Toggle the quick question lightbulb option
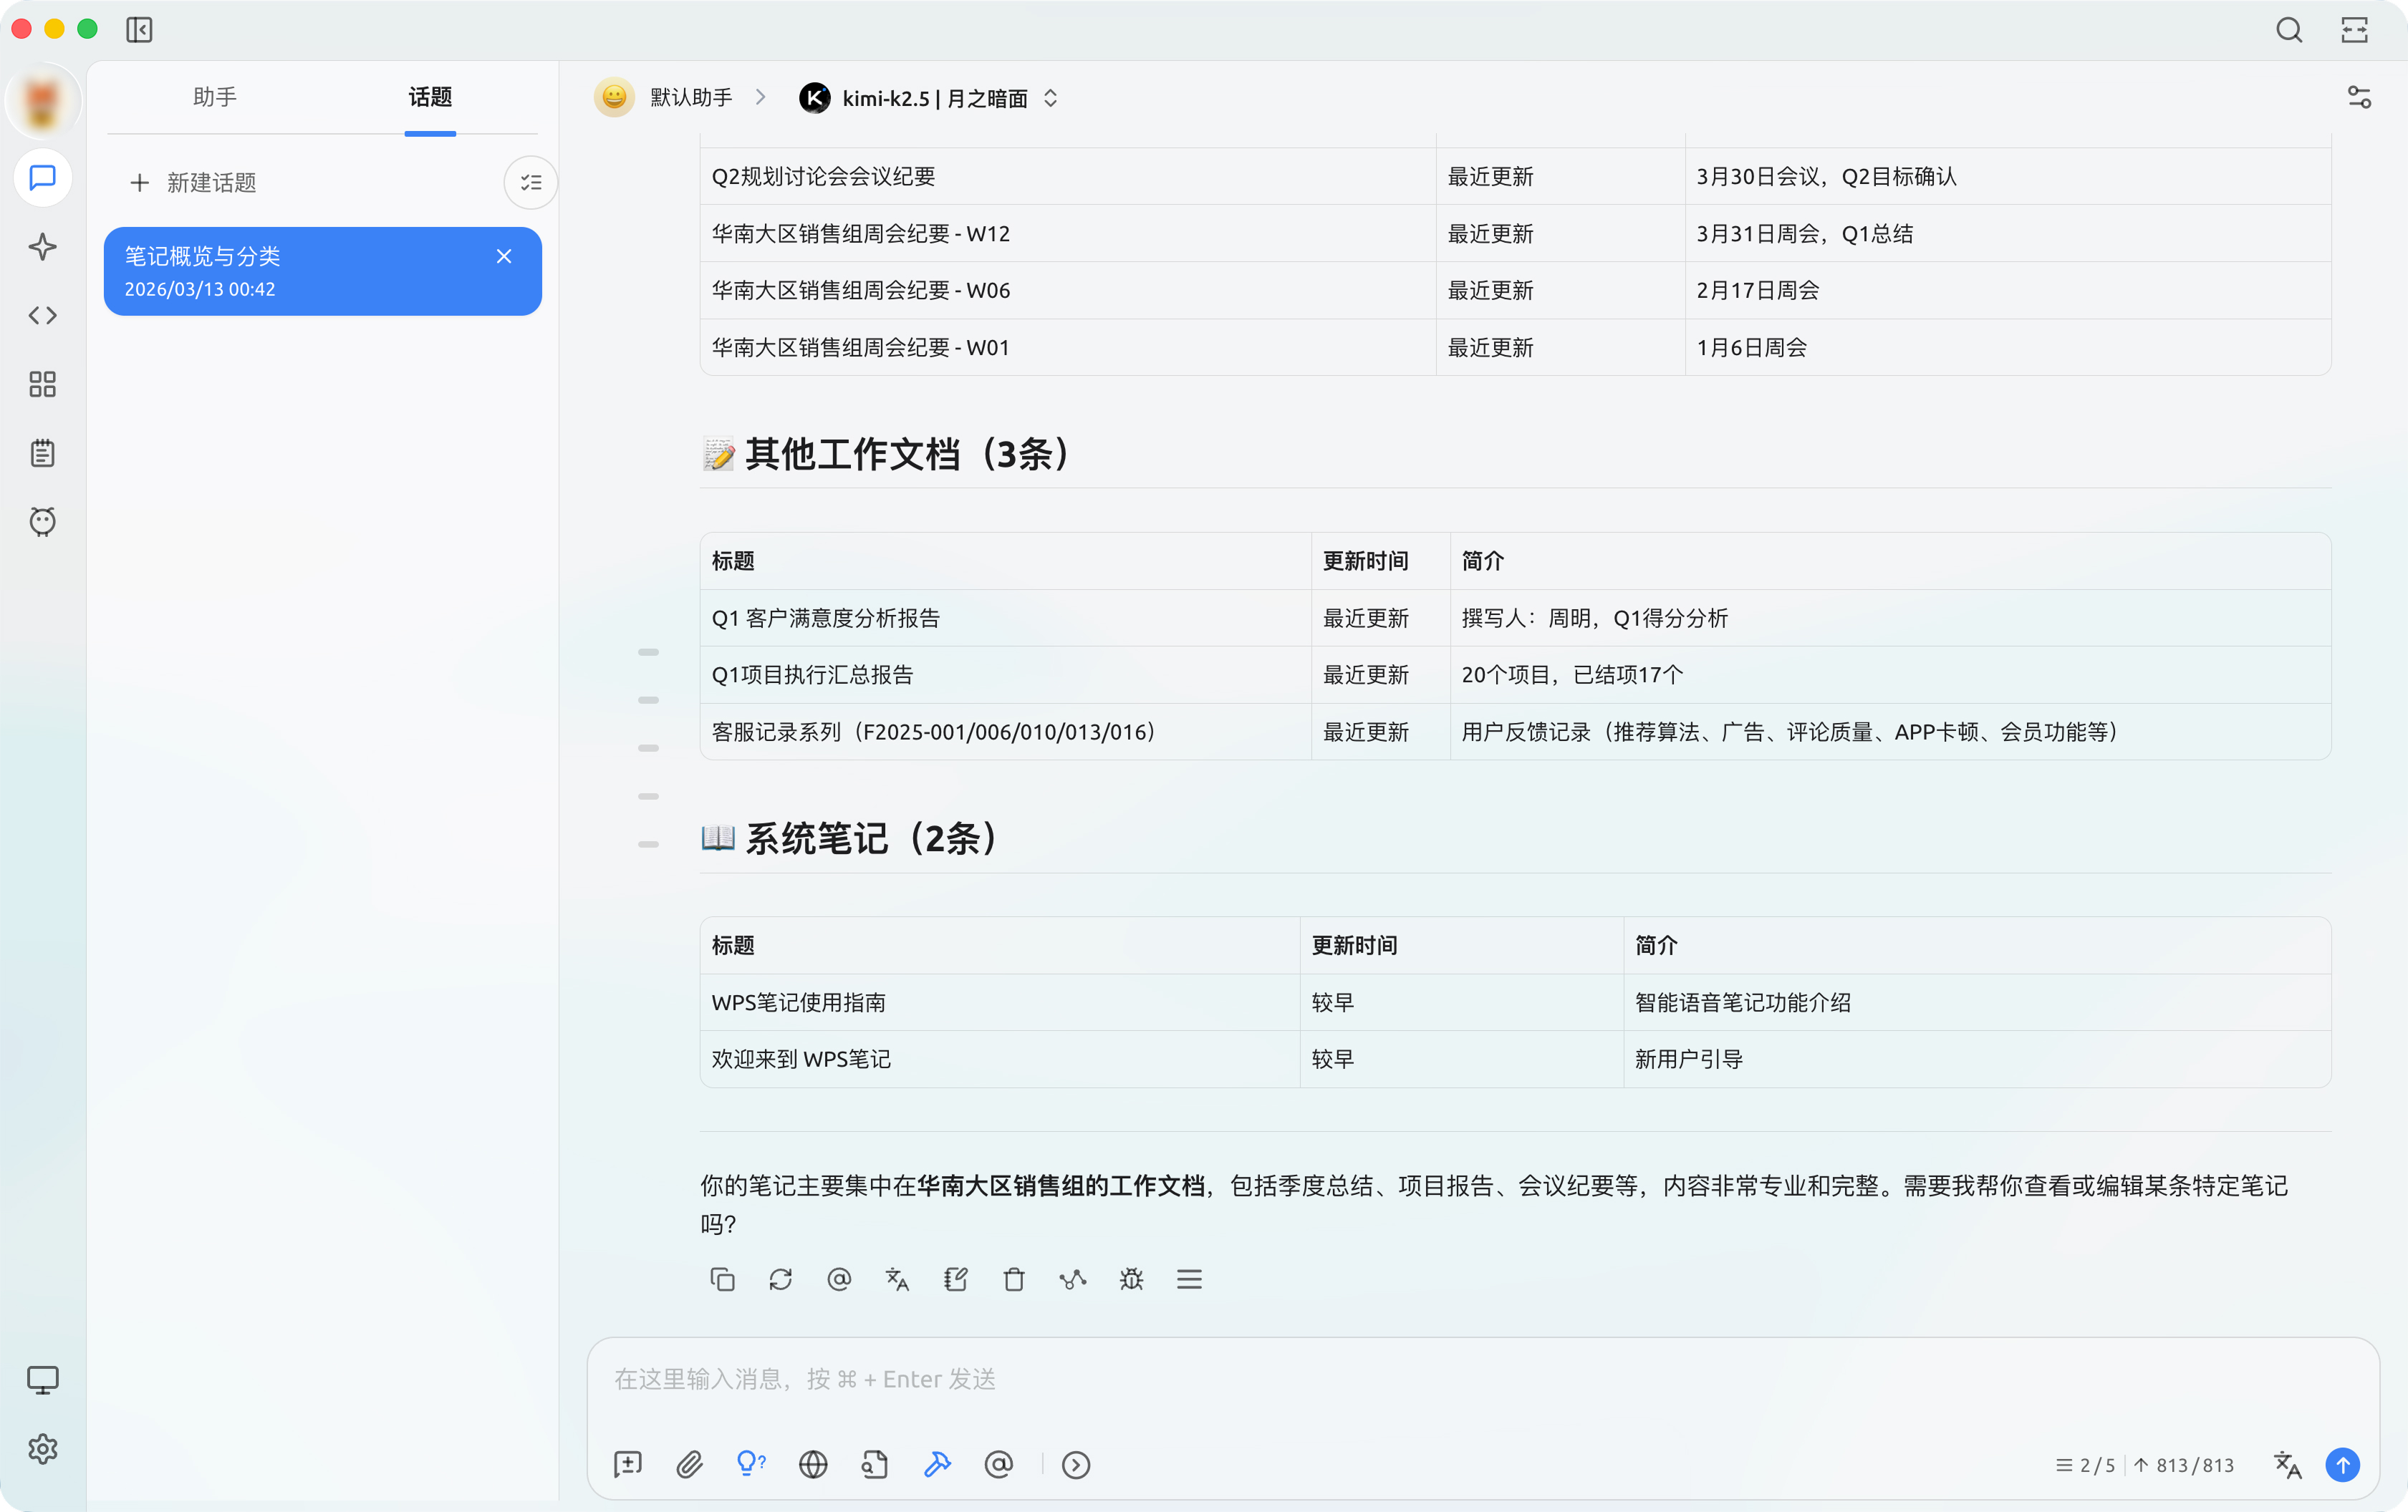 click(751, 1465)
